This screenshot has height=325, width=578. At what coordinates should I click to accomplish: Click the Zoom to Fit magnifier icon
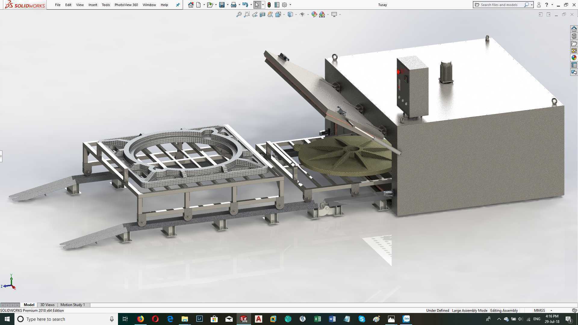(x=239, y=14)
